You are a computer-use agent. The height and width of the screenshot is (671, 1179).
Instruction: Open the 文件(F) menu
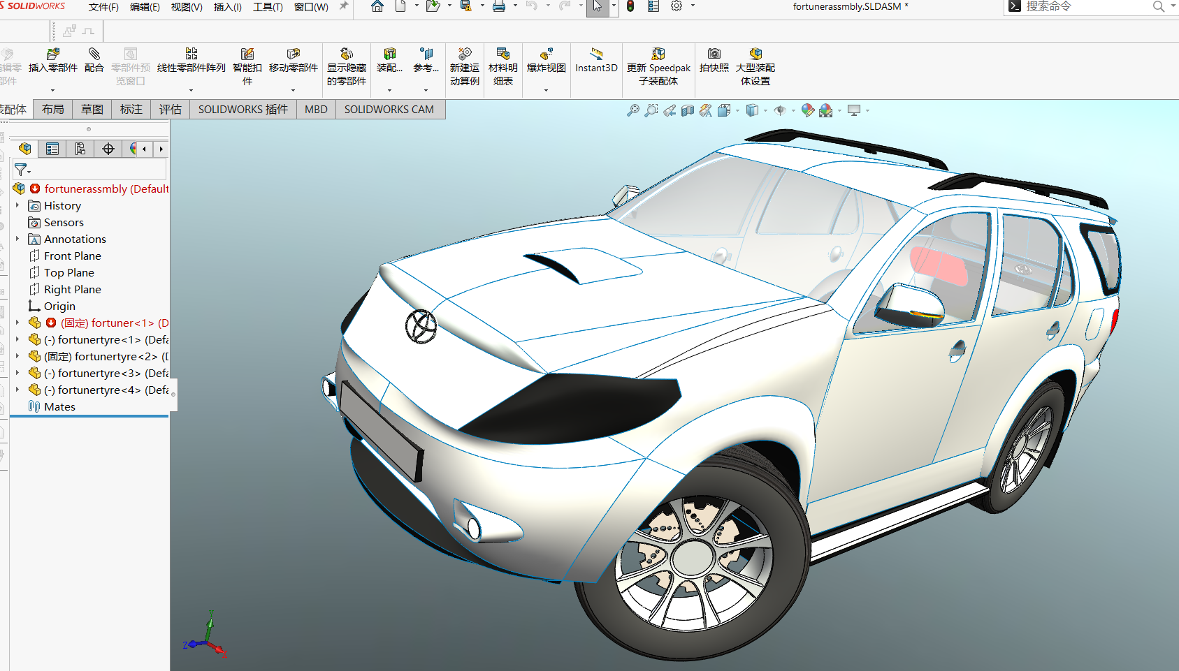point(103,7)
